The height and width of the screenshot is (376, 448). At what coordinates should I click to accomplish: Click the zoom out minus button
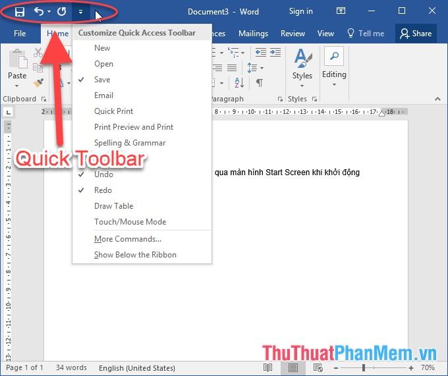tap(336, 368)
